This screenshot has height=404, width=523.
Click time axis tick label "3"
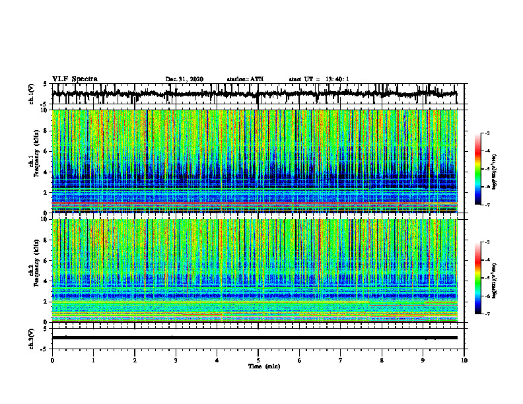[176, 360]
